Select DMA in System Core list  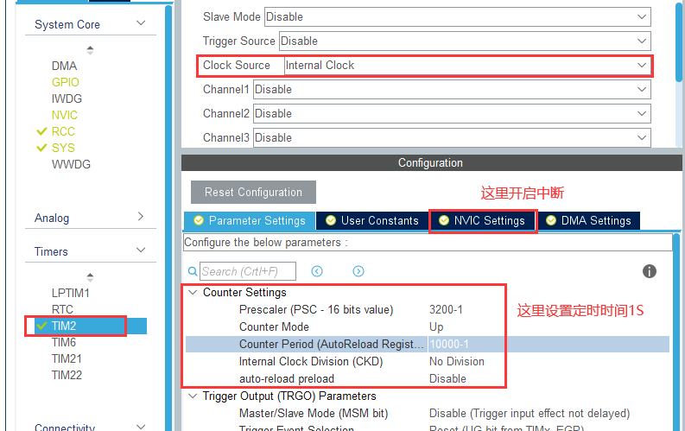(64, 66)
